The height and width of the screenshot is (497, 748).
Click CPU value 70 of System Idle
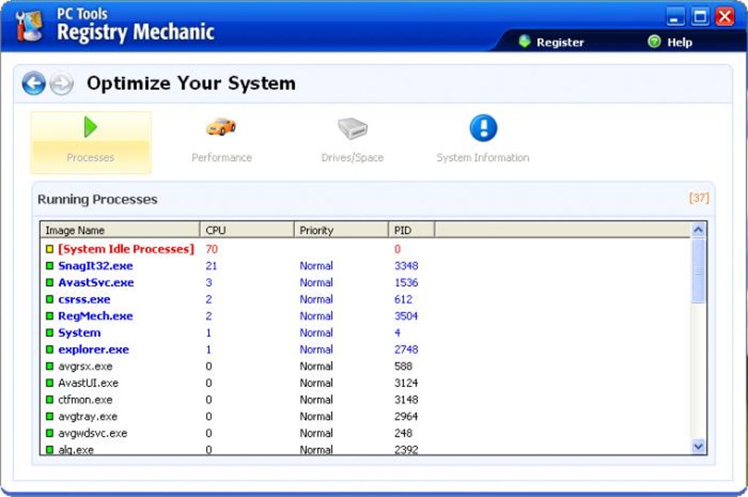211,249
